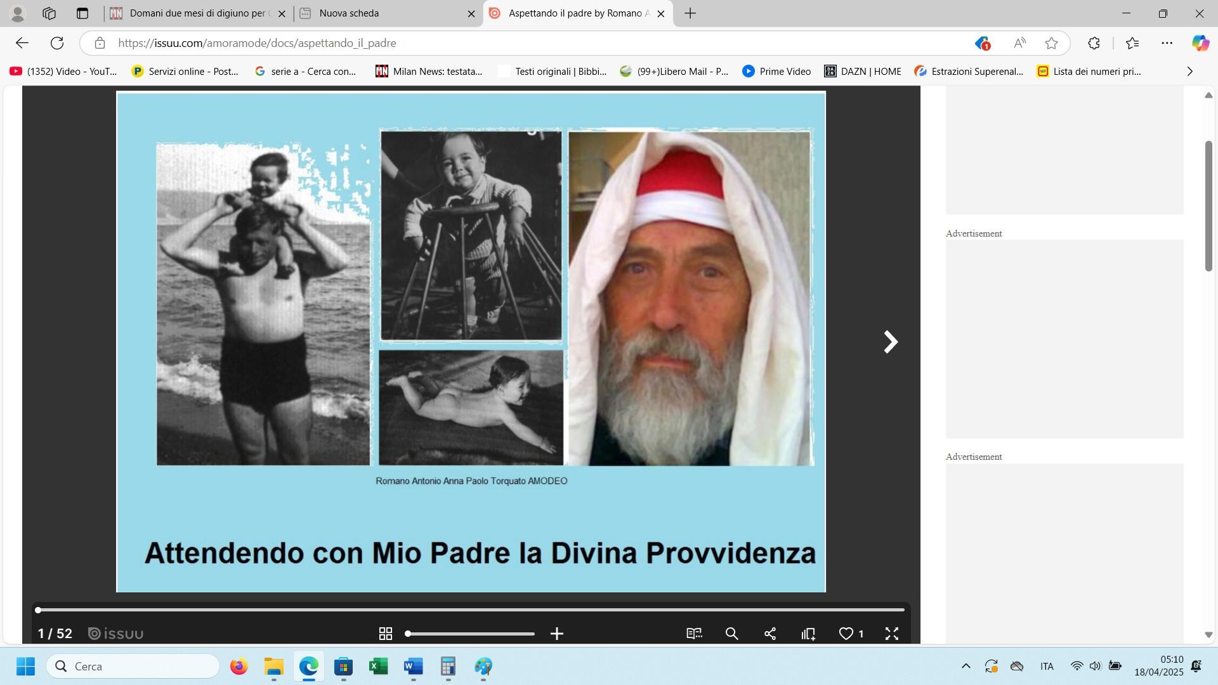Go to next page with right chevron
The height and width of the screenshot is (685, 1218).
pos(891,342)
